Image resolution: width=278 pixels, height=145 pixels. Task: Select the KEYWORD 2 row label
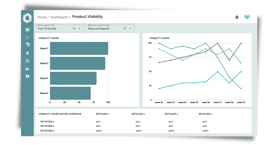[47, 126]
